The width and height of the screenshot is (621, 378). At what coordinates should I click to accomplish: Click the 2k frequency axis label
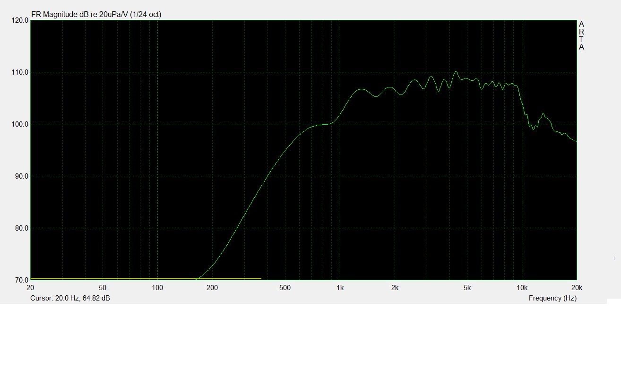pos(395,288)
